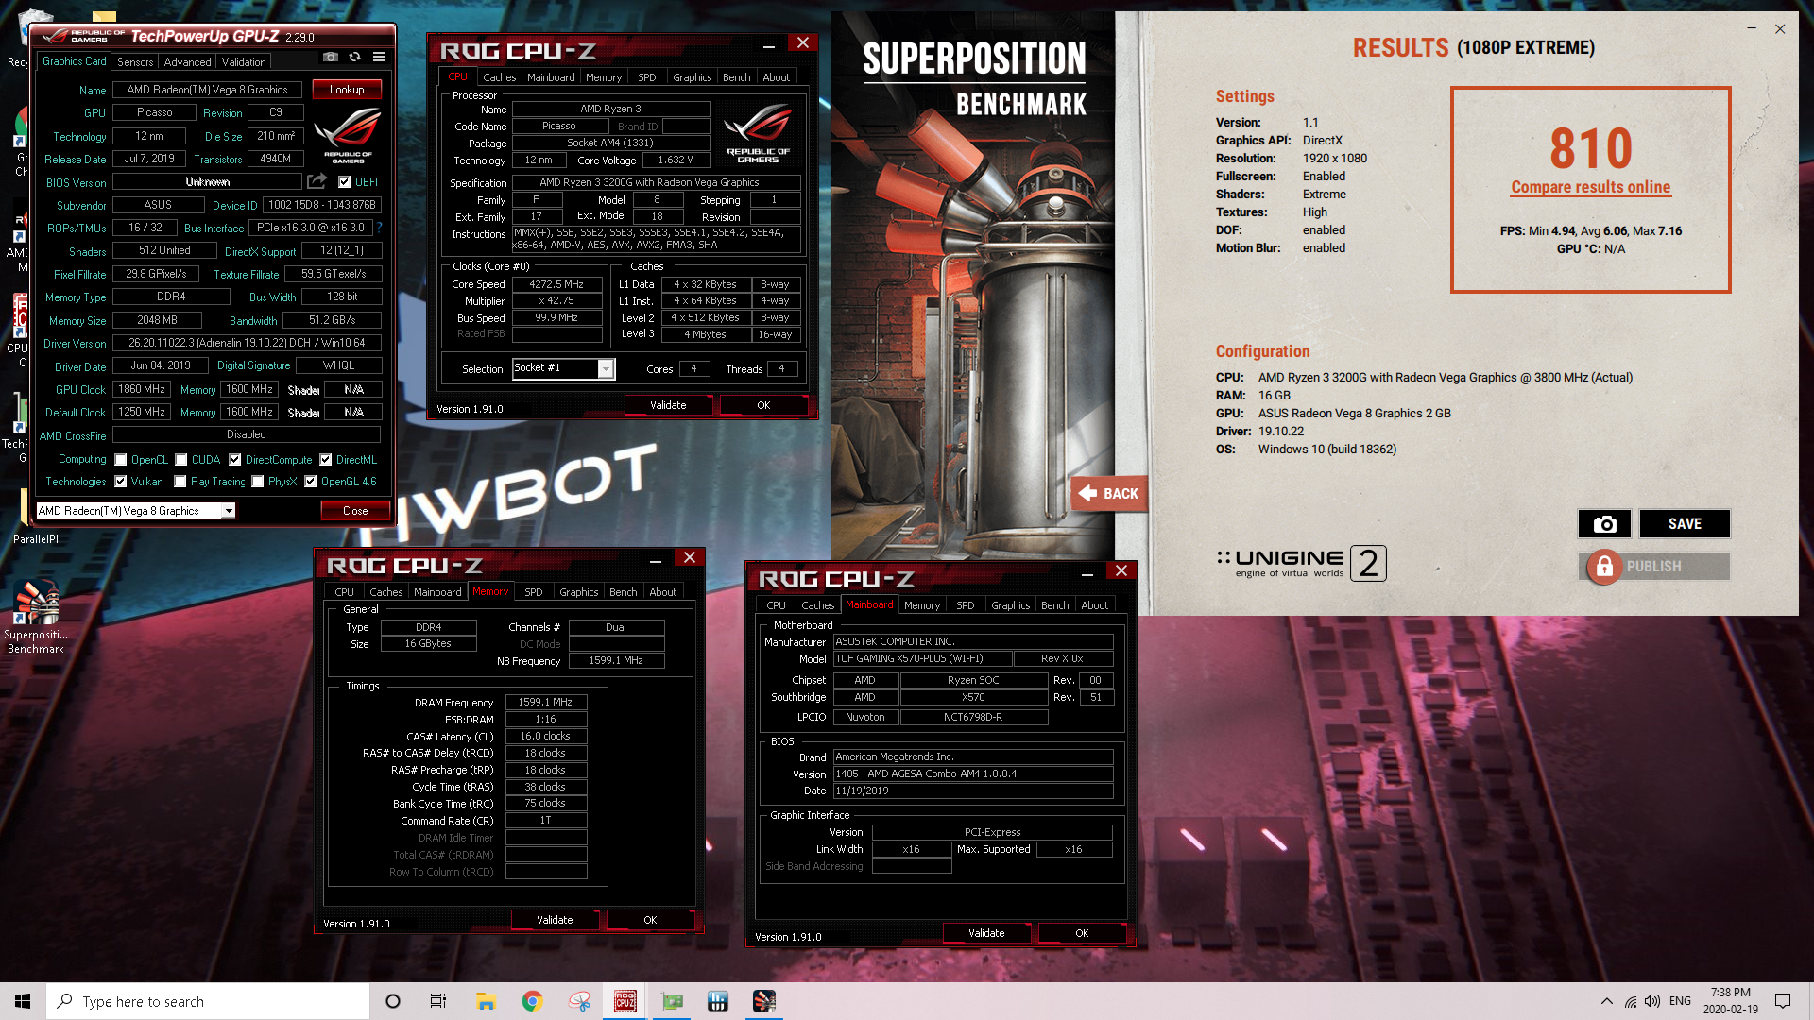Click the GPU-Z graphics card taskbar icon
This screenshot has height=1020, width=1814.
672,1001
